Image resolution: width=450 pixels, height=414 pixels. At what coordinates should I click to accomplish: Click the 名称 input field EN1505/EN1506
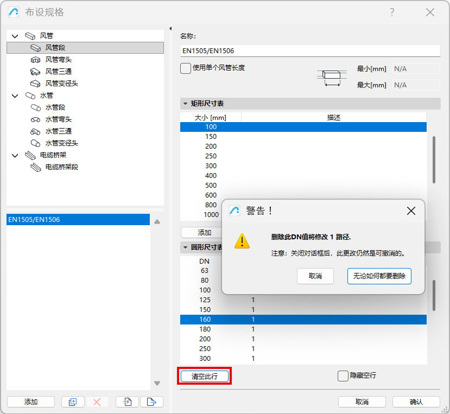310,51
